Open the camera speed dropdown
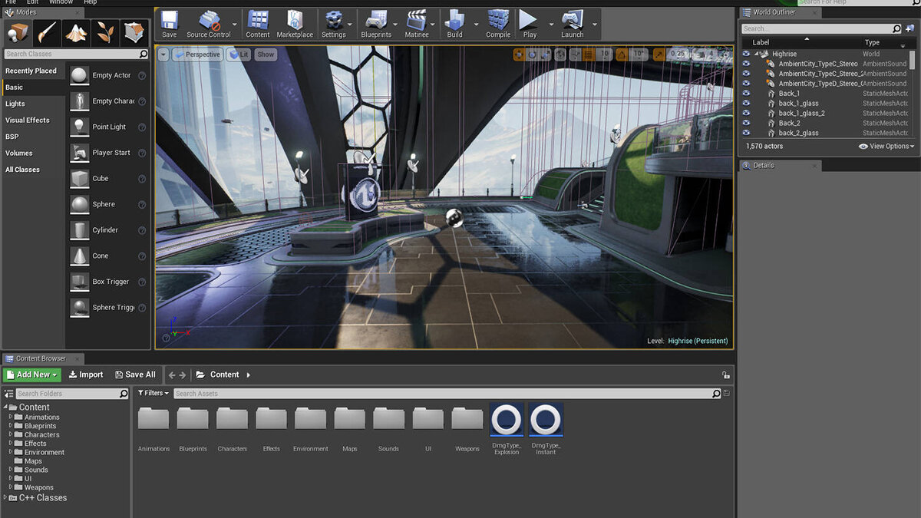 [x=705, y=54]
